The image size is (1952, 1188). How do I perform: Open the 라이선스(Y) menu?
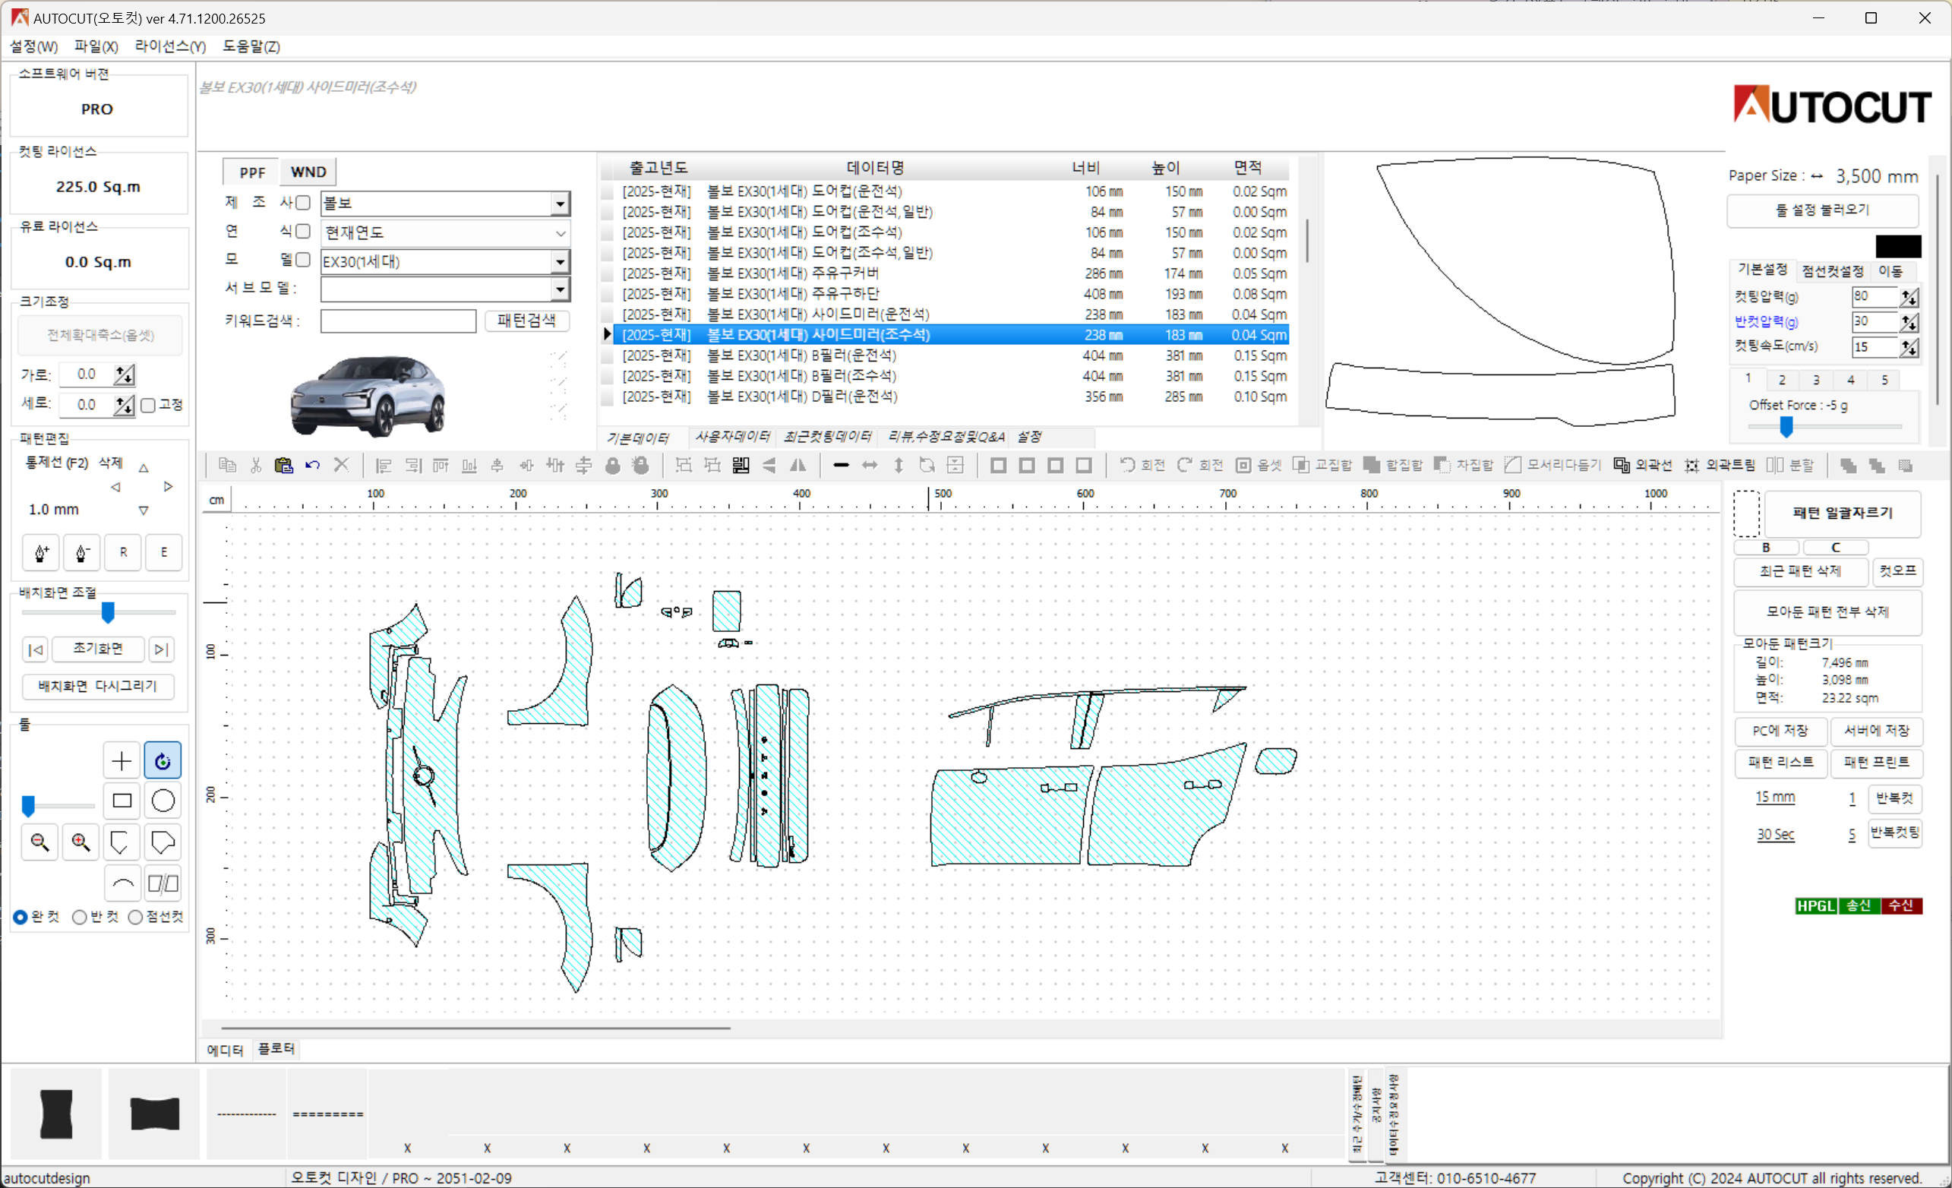coord(169,47)
